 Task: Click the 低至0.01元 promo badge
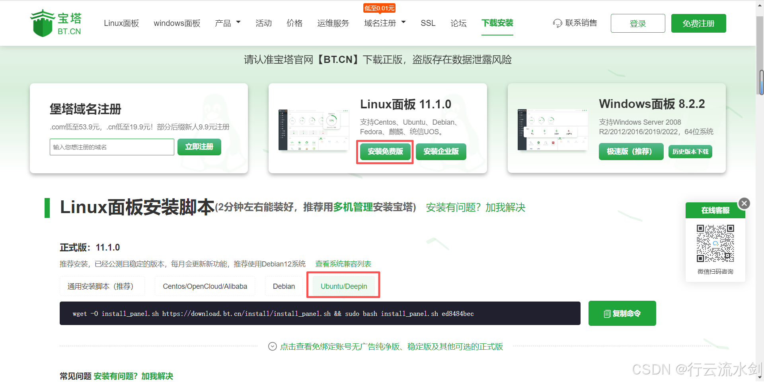(x=379, y=8)
